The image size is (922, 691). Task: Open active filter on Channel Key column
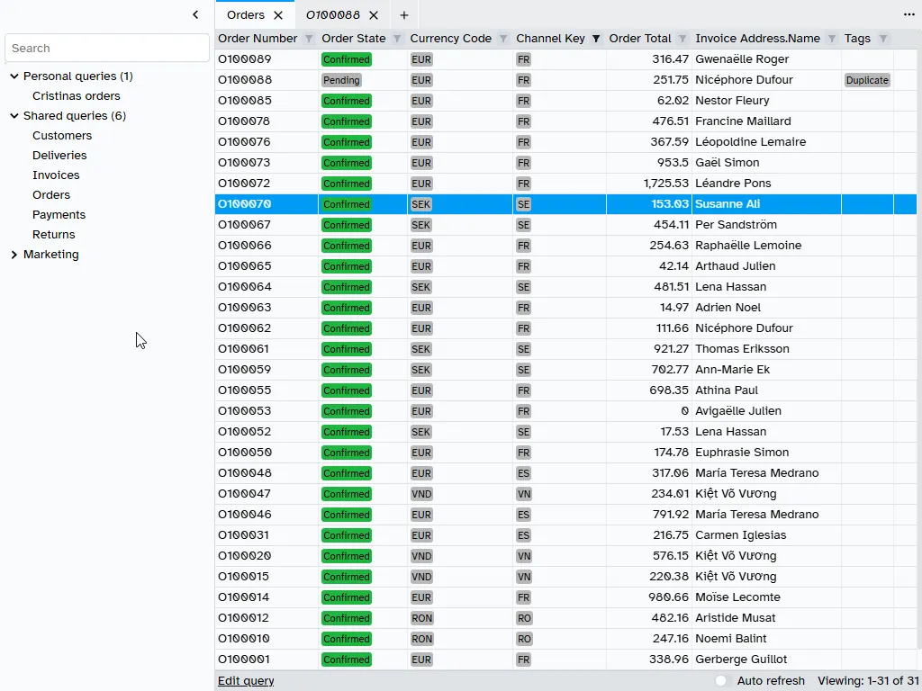(x=596, y=39)
